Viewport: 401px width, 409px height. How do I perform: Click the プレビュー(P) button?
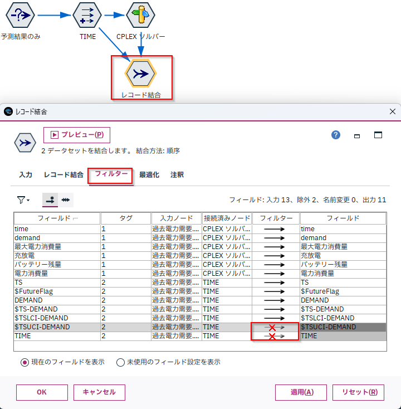point(77,135)
